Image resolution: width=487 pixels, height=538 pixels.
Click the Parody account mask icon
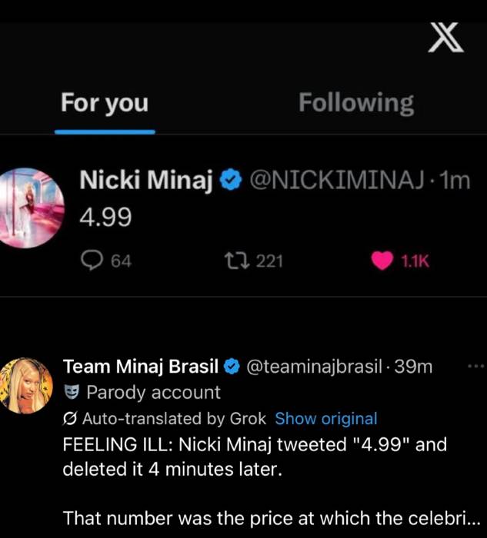(71, 393)
